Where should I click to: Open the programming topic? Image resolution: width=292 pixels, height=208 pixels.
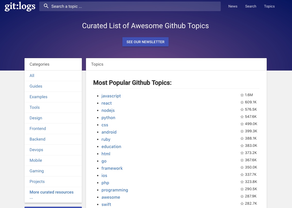pos(115,190)
